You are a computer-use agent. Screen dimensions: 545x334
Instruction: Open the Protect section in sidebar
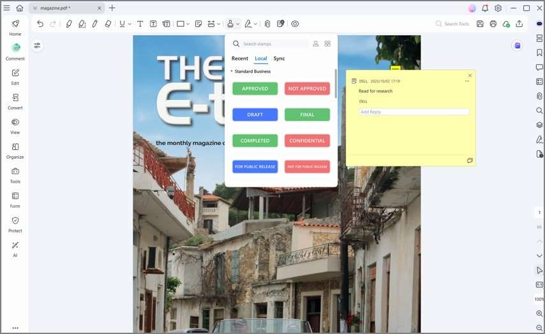point(15,224)
